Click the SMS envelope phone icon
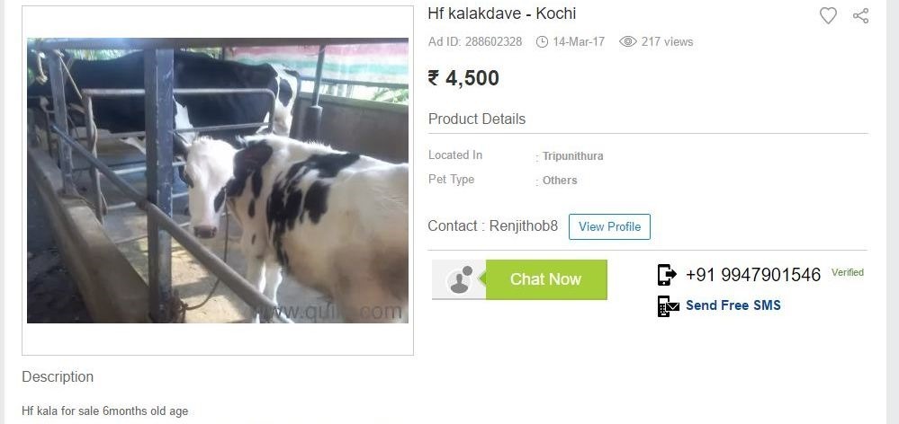 [x=668, y=305]
